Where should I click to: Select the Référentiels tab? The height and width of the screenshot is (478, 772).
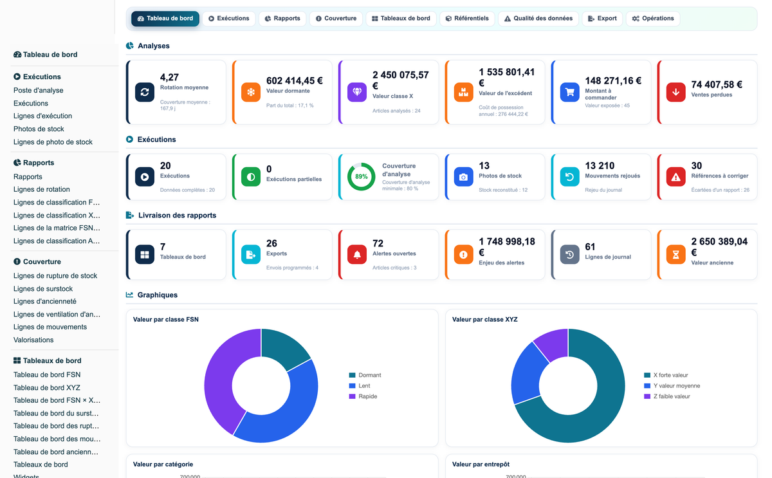point(467,19)
